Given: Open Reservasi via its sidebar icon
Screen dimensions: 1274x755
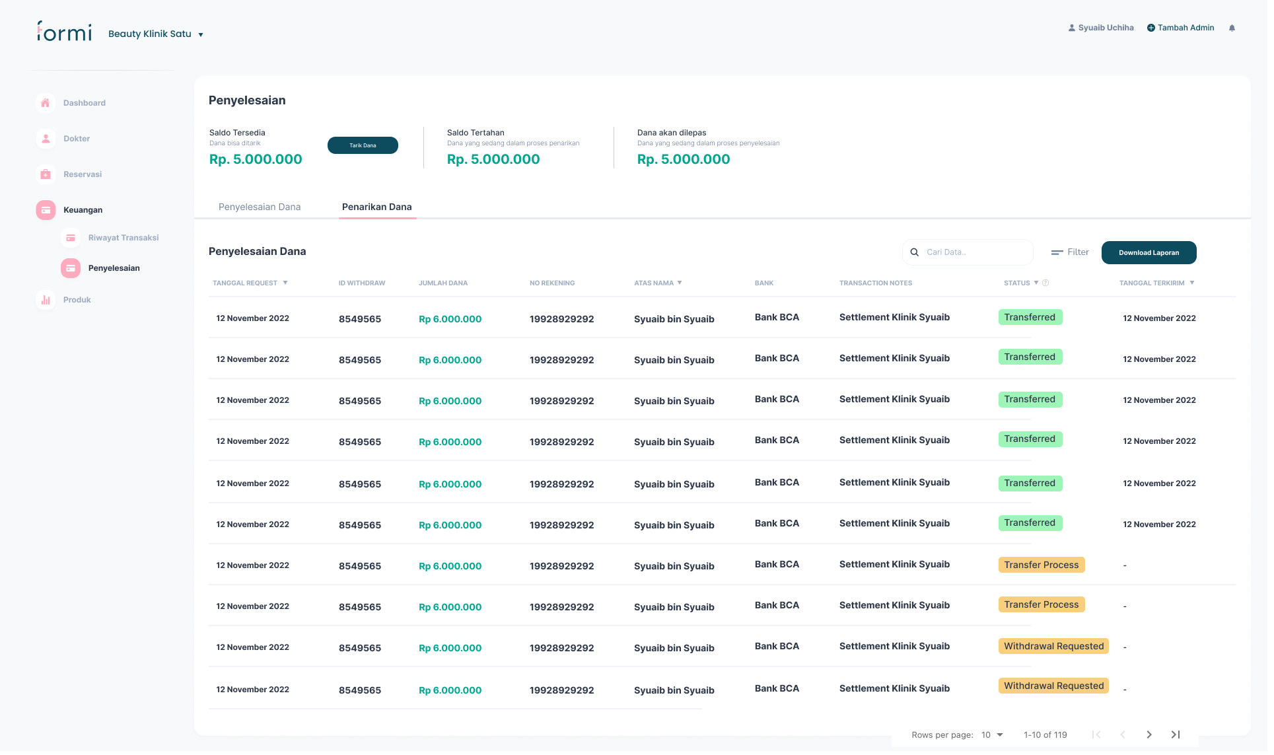Looking at the screenshot, I should [x=46, y=174].
